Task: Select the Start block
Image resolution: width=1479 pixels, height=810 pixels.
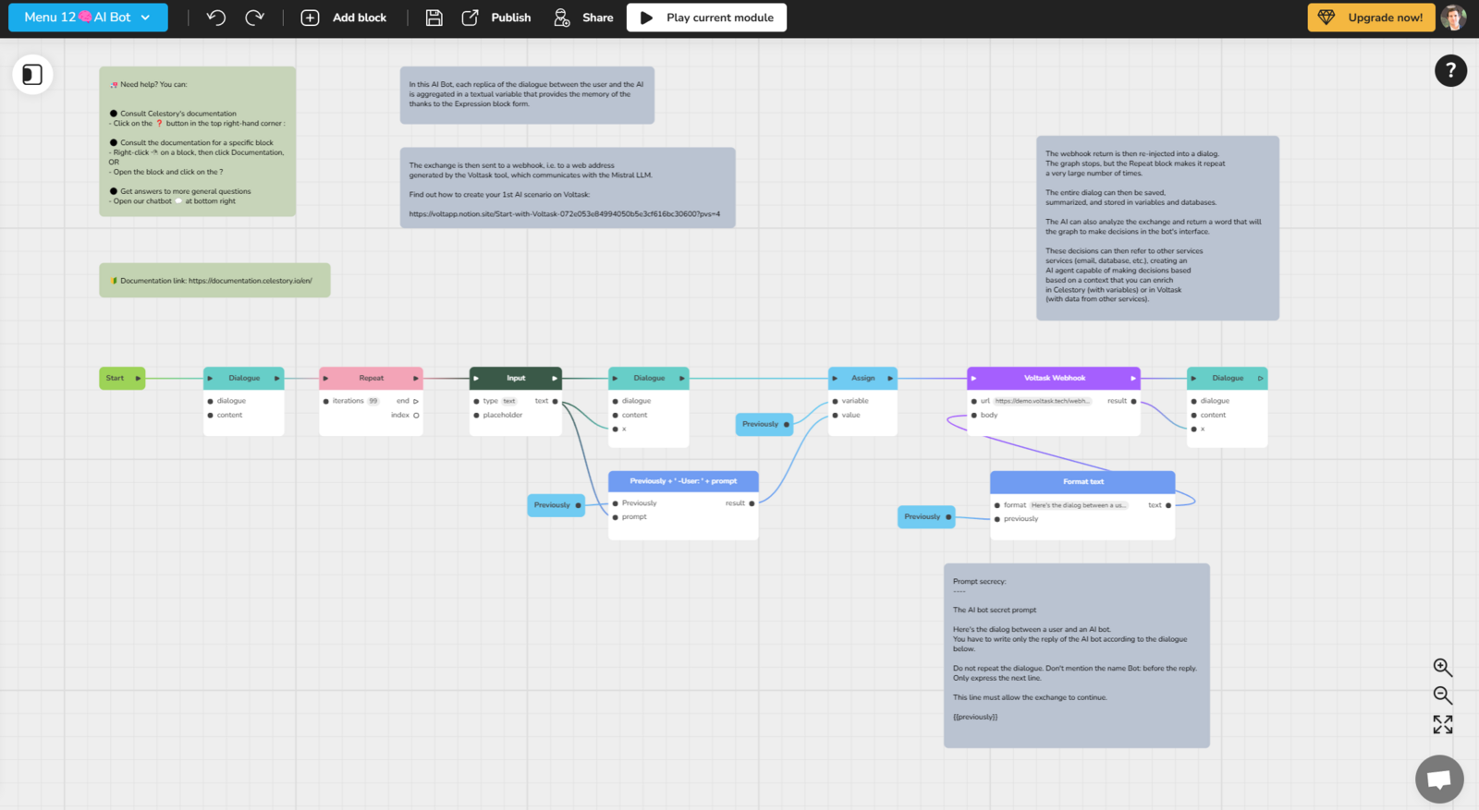Action: pos(122,378)
